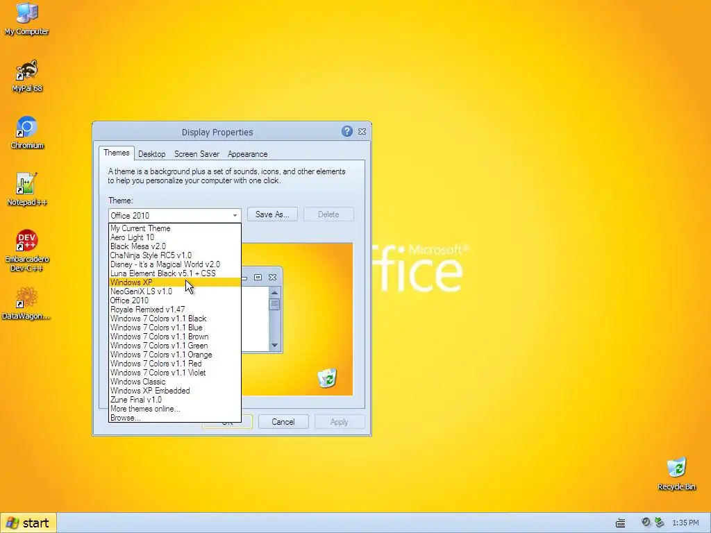This screenshot has width=711, height=533.
Task: Open the Start menu
Action: 28,523
